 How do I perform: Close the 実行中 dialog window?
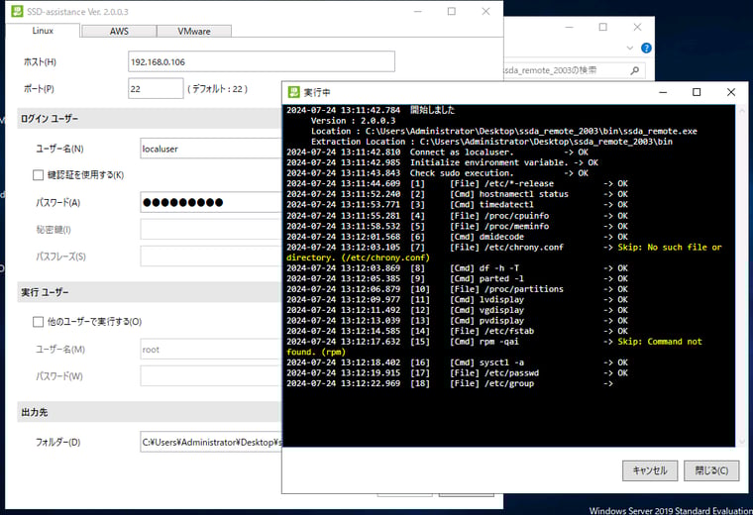tap(731, 92)
